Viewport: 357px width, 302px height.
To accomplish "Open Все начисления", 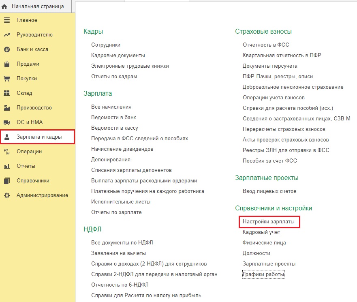I will (111, 107).
